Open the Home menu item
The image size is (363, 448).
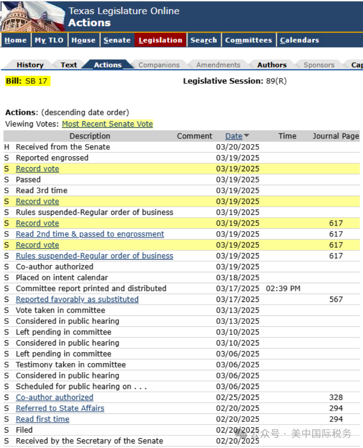click(15, 40)
